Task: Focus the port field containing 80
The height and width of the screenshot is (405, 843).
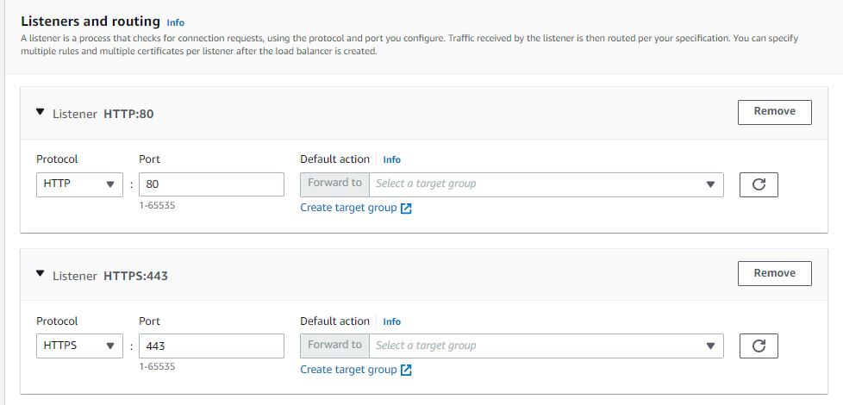Action: click(x=211, y=184)
